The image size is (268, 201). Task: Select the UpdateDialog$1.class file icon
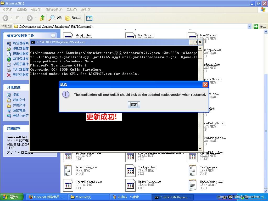(68, 185)
